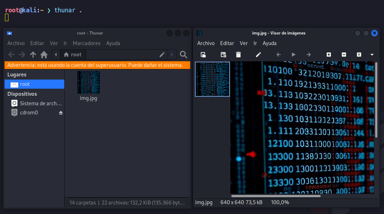Open Archivo menu in image viewer
This screenshot has height=214, width=384.
click(206, 43)
